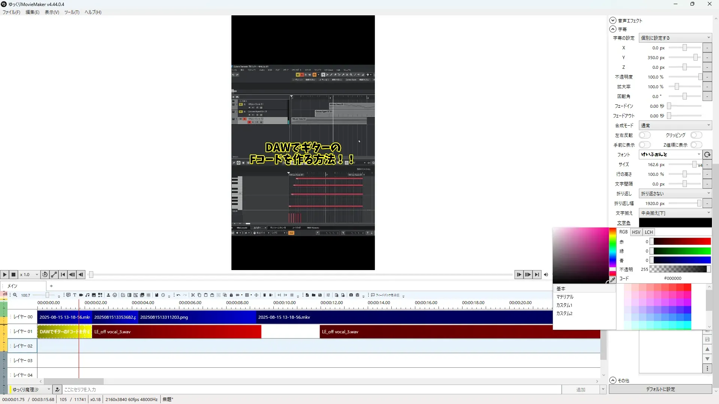The width and height of the screenshot is (719, 404).
Task: Collapse the 字幕 section expander
Action: coord(613,29)
